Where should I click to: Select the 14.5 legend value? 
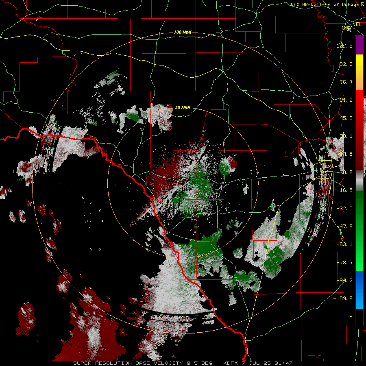point(346,154)
